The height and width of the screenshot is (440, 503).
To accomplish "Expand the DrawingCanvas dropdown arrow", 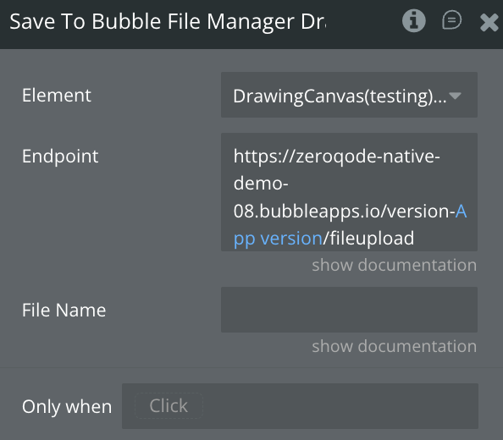I will [455, 96].
